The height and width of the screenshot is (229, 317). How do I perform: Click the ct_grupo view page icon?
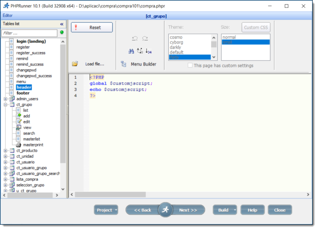coord(19,127)
